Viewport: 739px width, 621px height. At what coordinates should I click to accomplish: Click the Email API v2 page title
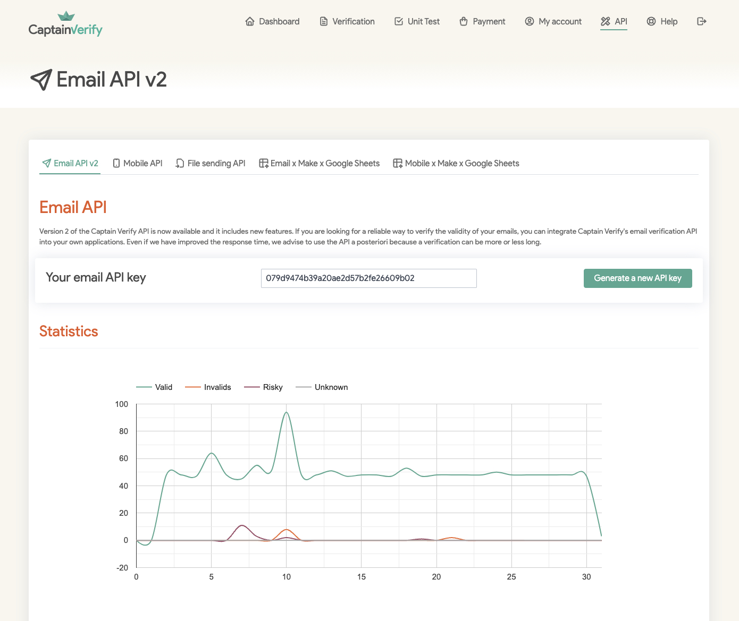[x=112, y=80]
